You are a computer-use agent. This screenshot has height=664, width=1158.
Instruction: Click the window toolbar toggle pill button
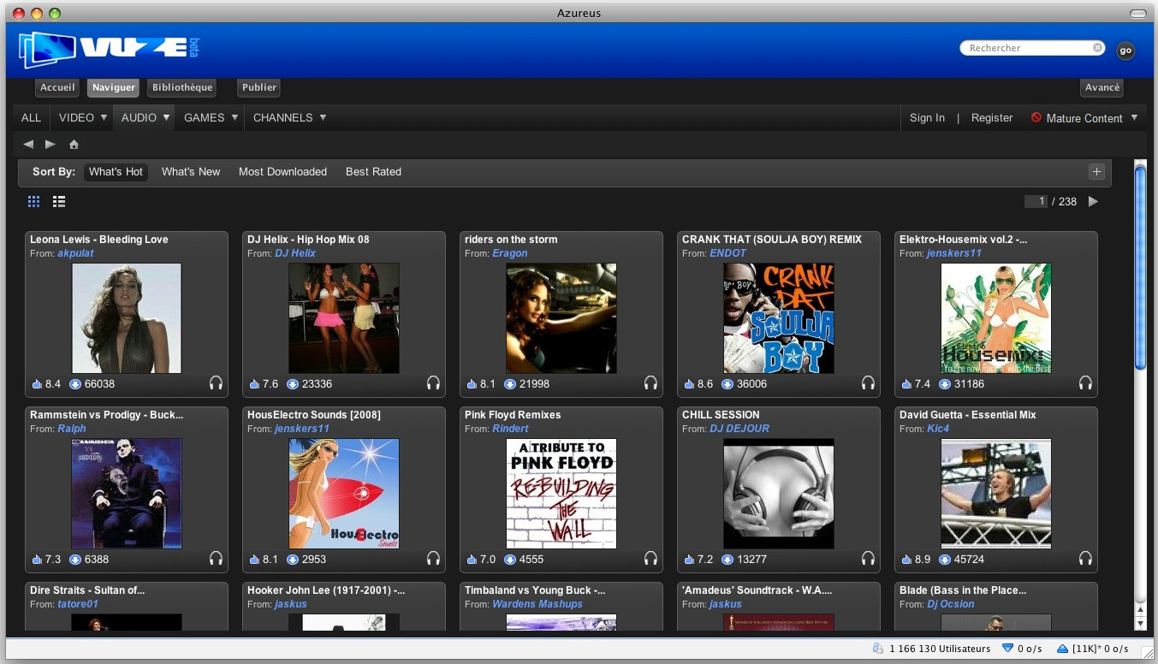click(1138, 14)
